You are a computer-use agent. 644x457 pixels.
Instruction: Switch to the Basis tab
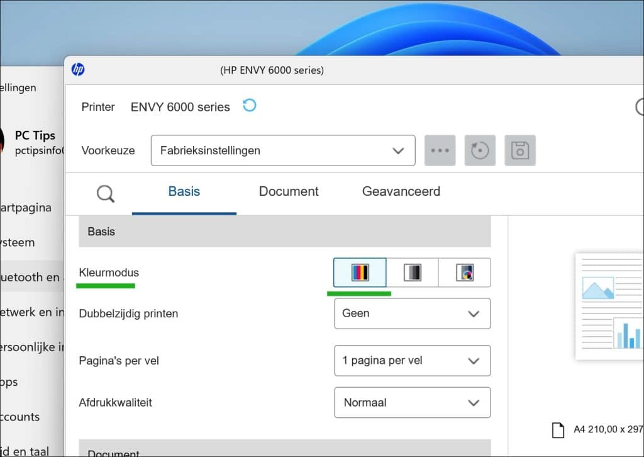point(184,191)
